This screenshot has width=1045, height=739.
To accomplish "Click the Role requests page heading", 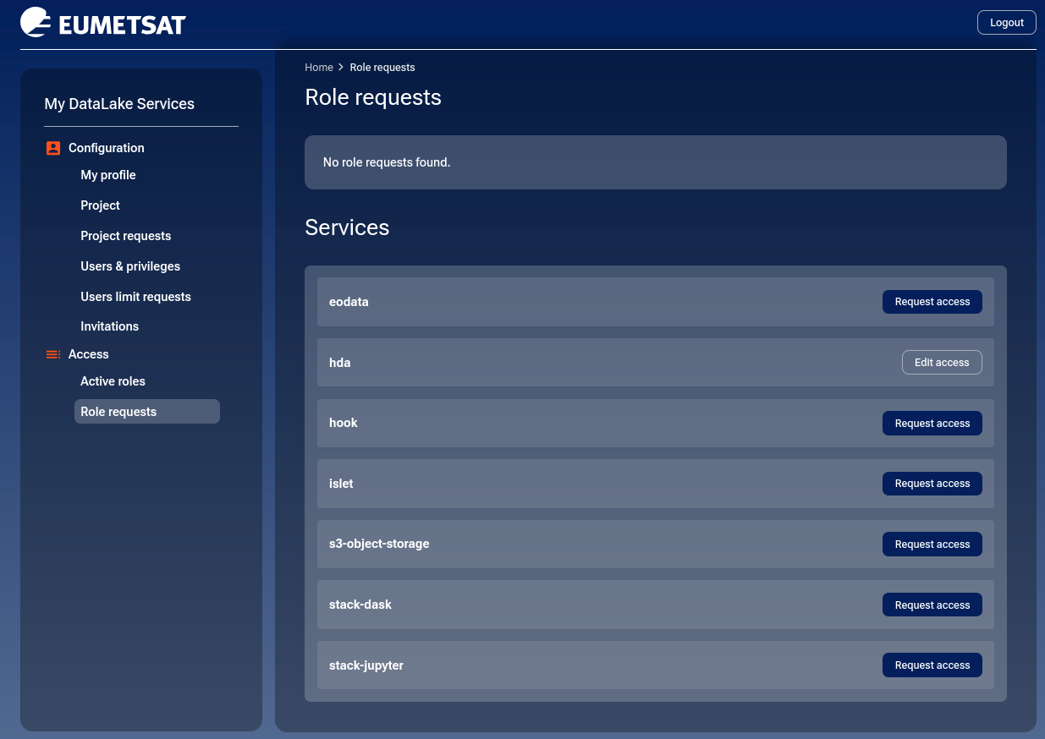I will click(x=373, y=97).
